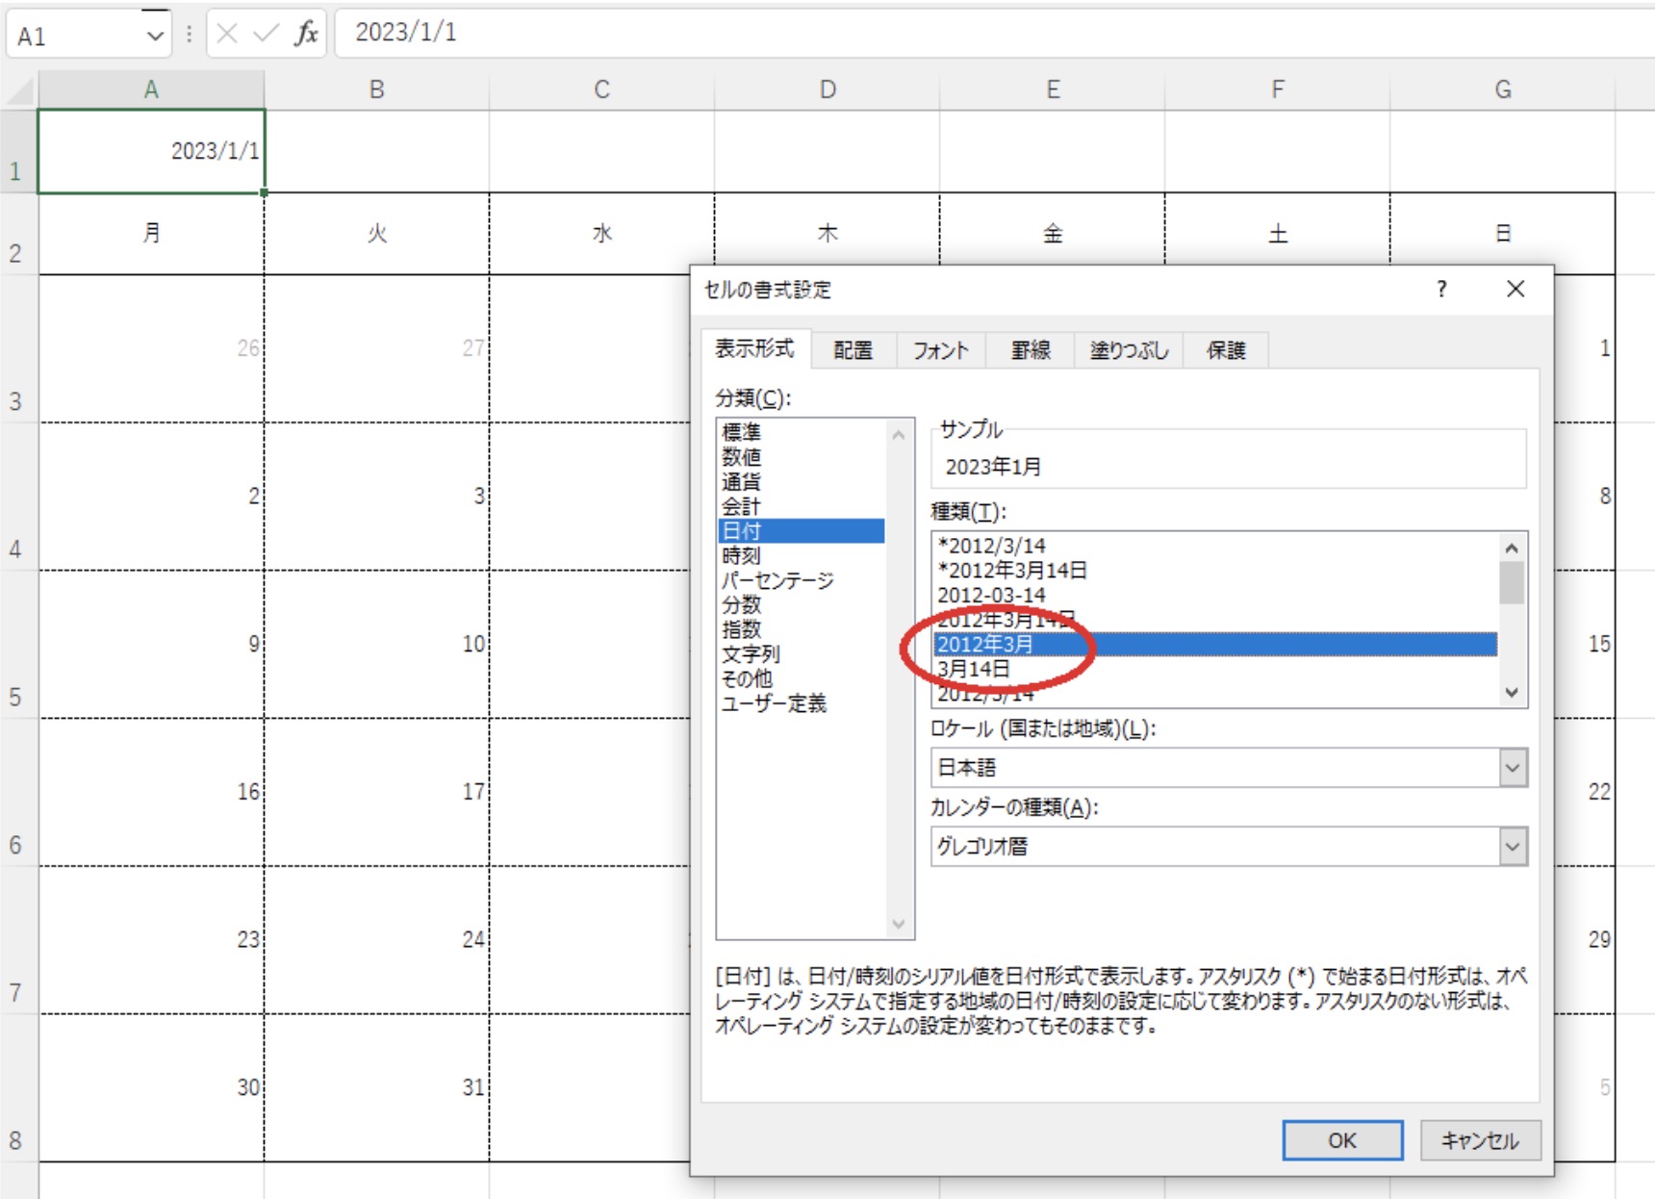Choose the 2012年3月 date format

[x=1215, y=644]
